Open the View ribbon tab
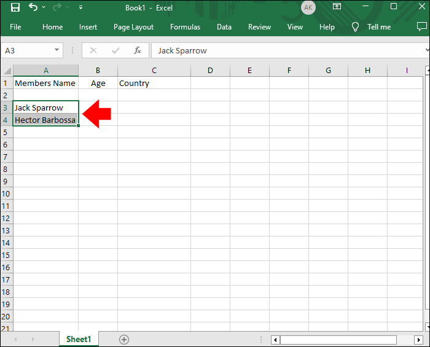Image resolution: width=430 pixels, height=347 pixels. pos(295,27)
